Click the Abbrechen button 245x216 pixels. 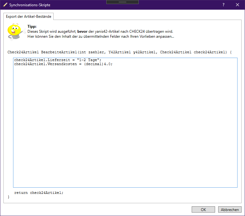pos(230,210)
